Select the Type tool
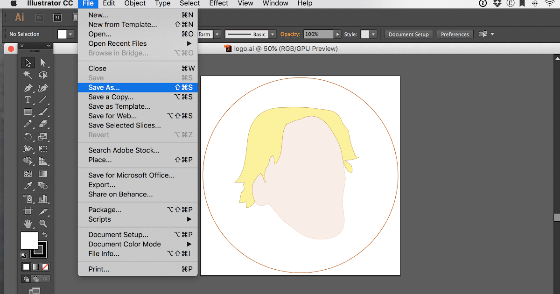560x294 pixels. [28, 100]
